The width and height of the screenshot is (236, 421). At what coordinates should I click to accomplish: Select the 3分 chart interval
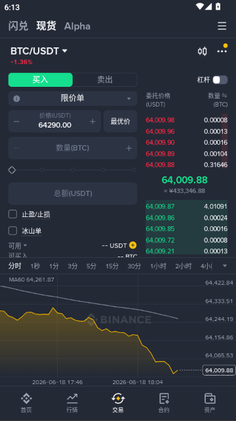[x=73, y=266]
